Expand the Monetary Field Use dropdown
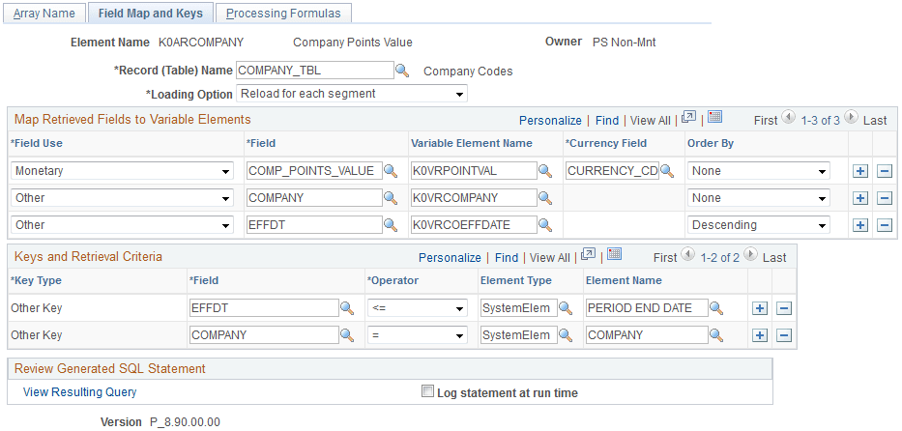The height and width of the screenshot is (431, 902). point(123,171)
